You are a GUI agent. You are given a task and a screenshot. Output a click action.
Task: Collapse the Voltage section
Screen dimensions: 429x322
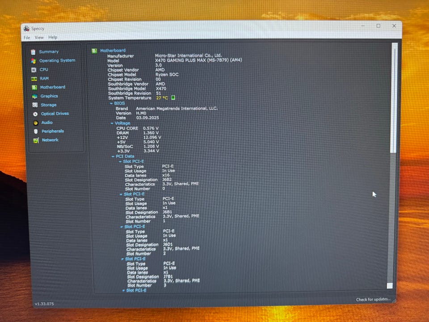point(112,123)
